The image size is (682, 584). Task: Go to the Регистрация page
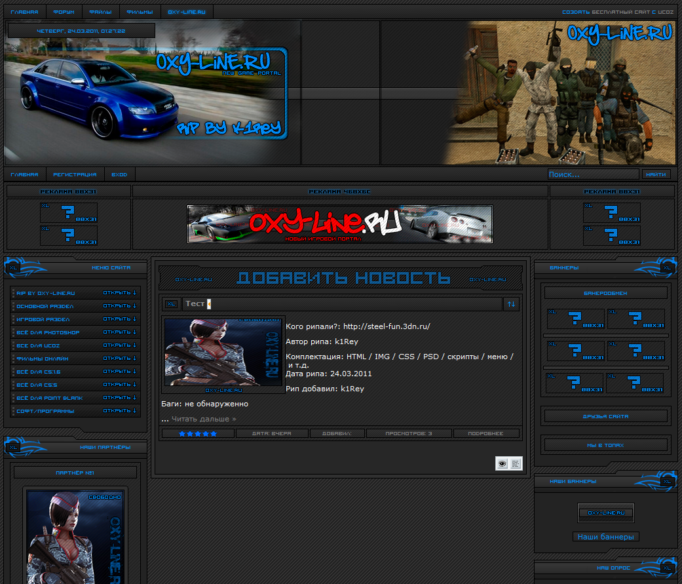pyautogui.click(x=75, y=174)
